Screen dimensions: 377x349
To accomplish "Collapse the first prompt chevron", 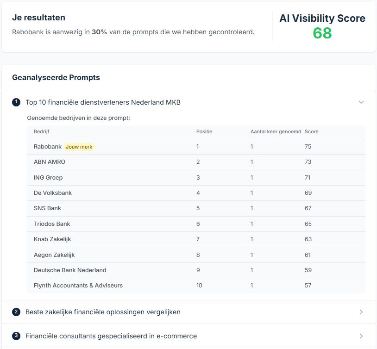I will [361, 102].
